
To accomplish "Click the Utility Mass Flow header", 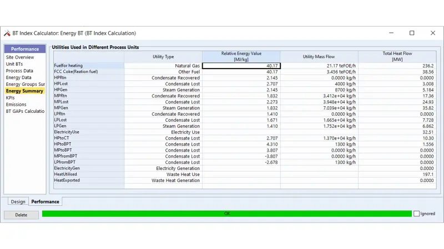I will coord(319,56).
